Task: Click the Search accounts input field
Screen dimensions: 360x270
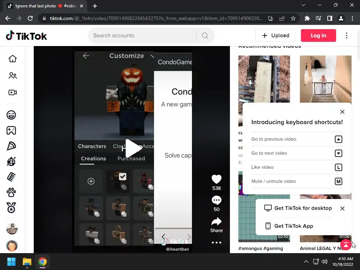Action: click(143, 36)
